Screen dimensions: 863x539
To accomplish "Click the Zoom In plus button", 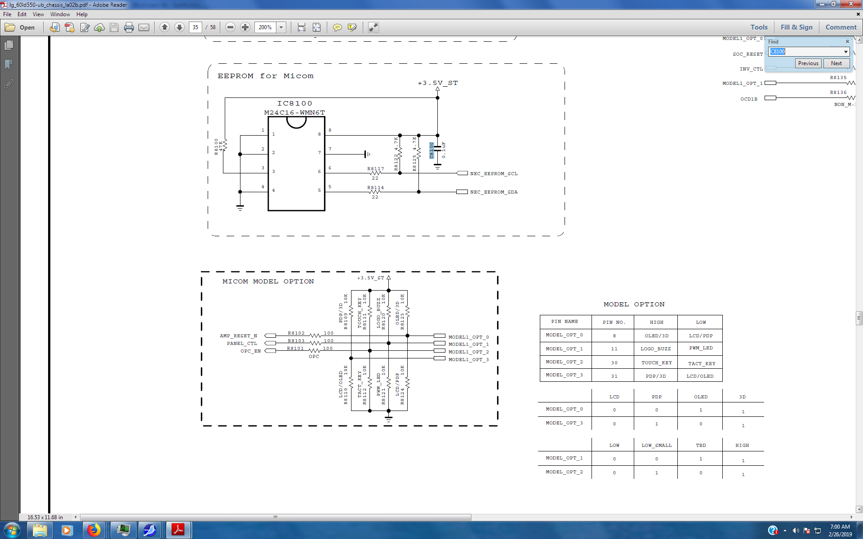I will (245, 27).
